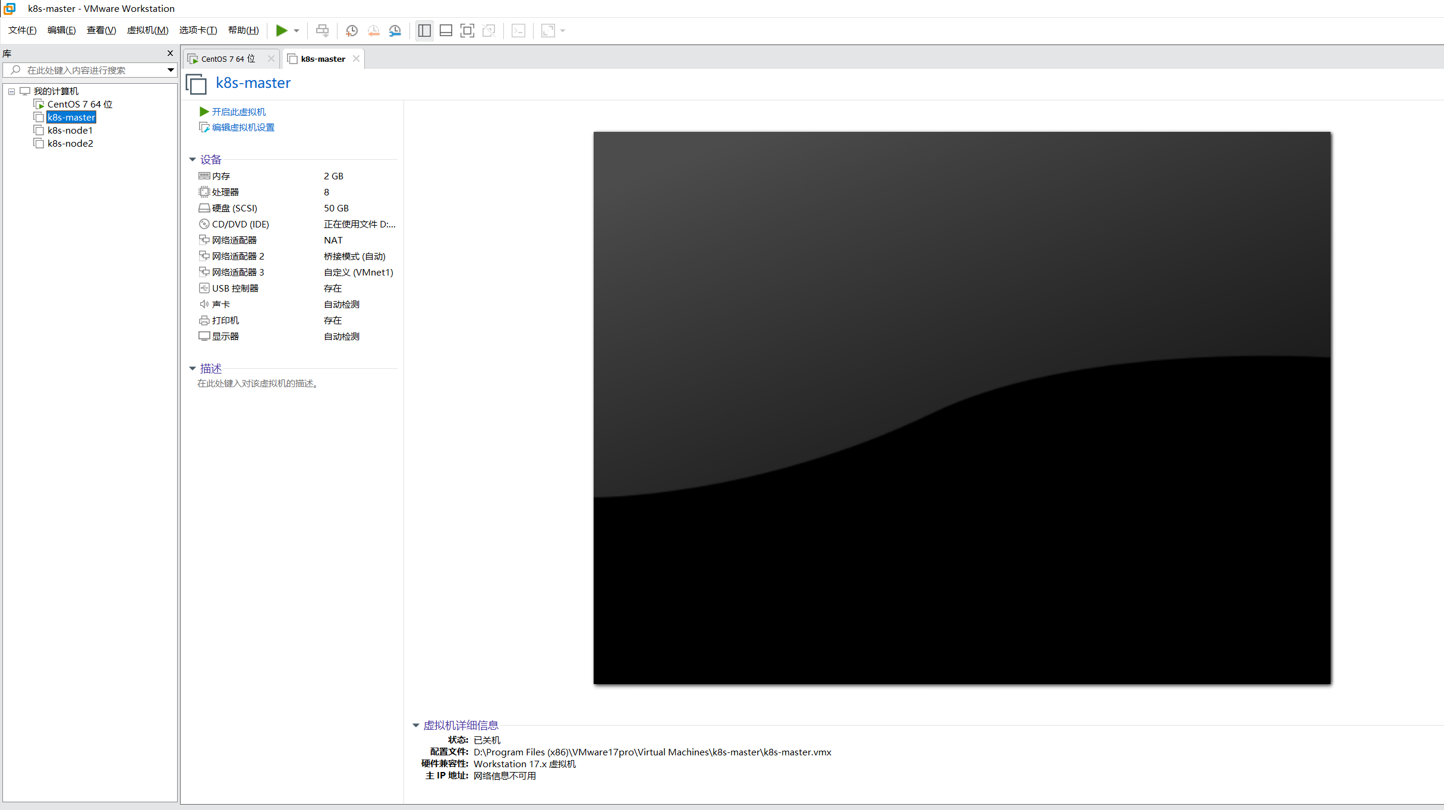Toggle the library panel visibility
The width and height of the screenshot is (1444, 810).
click(424, 30)
